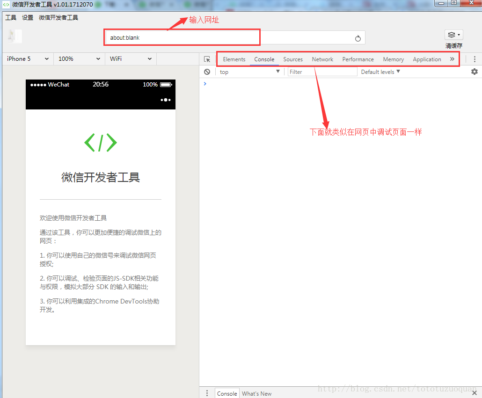
Task: Click the clear cache layers icon
Action: click(453, 35)
